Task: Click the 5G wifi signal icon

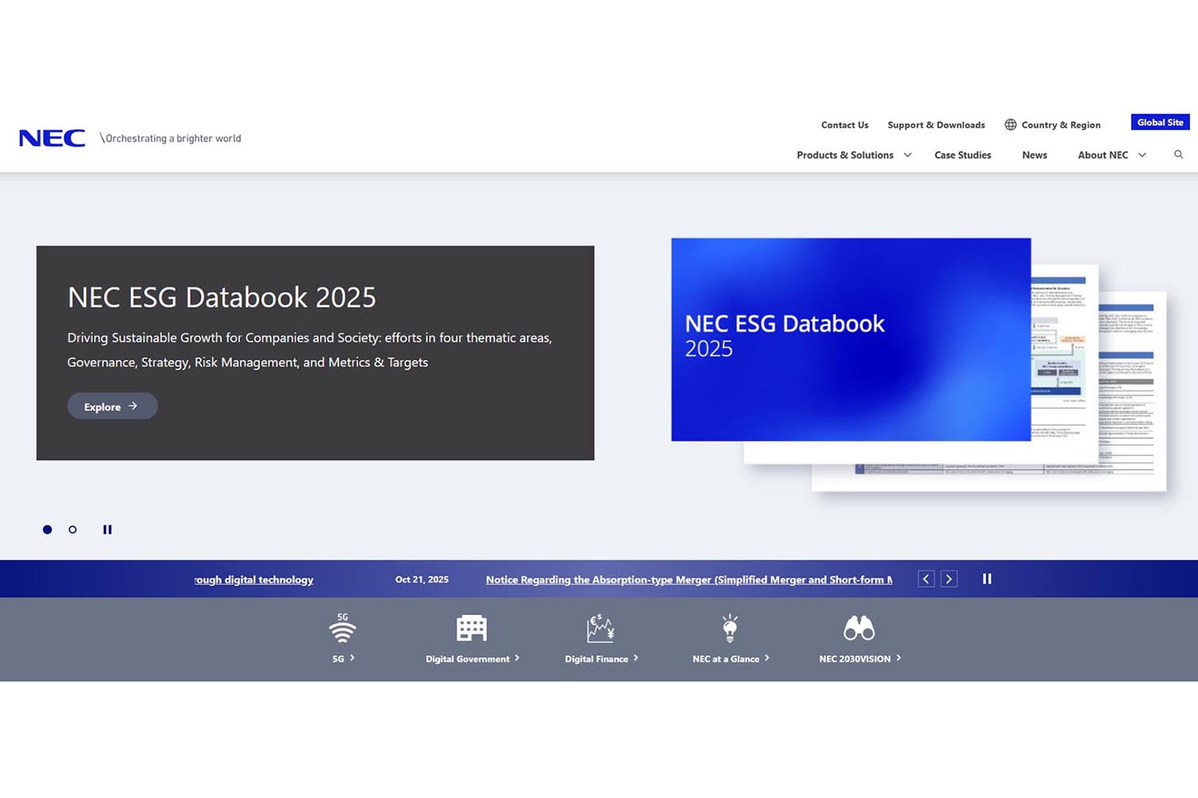Action: pos(343,629)
